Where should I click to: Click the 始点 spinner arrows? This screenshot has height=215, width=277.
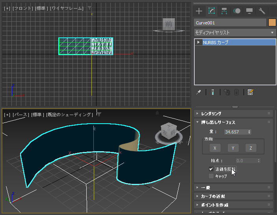coord(258,161)
